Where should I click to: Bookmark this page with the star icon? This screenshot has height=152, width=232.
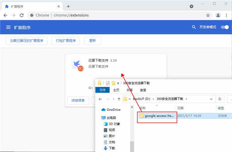(x=208, y=15)
